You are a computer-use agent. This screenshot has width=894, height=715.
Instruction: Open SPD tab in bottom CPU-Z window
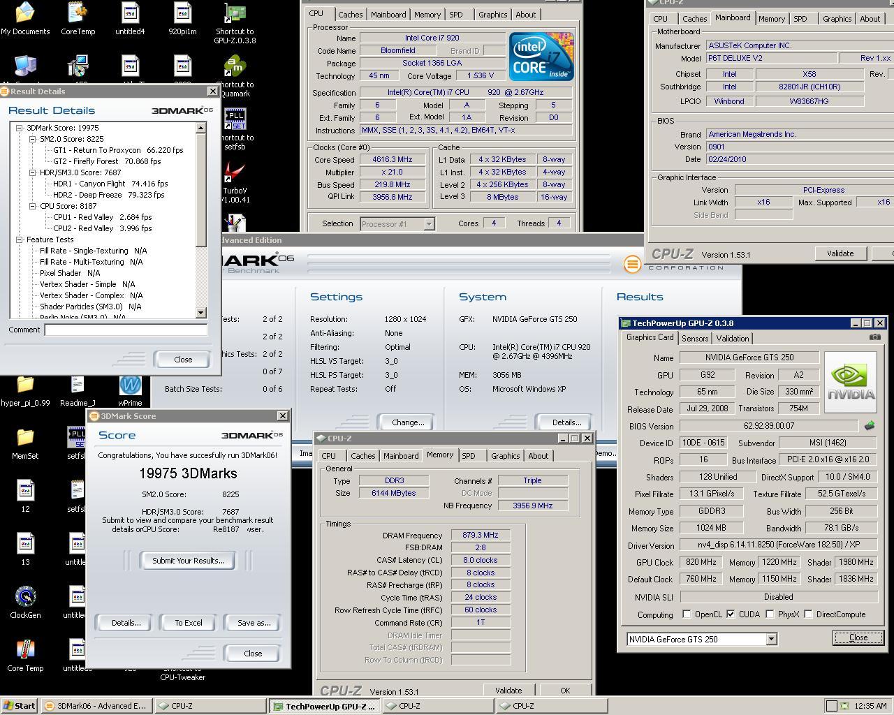pyautogui.click(x=469, y=456)
